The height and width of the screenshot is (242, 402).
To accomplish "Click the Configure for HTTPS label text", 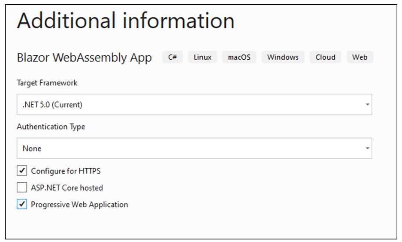I will click(x=66, y=171).
